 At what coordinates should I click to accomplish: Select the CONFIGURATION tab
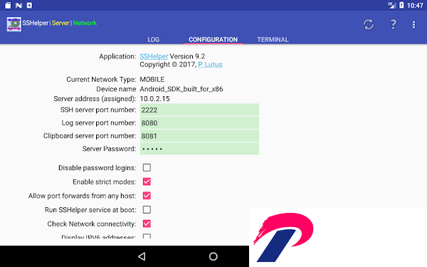pyautogui.click(x=213, y=39)
